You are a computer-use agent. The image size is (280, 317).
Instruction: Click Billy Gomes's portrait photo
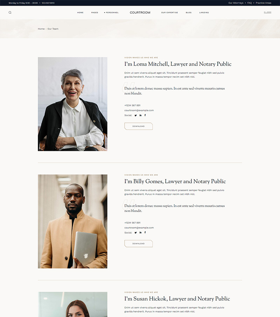point(72,221)
